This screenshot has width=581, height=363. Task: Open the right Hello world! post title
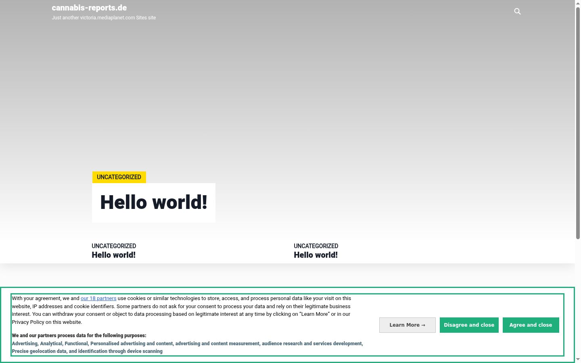[316, 255]
